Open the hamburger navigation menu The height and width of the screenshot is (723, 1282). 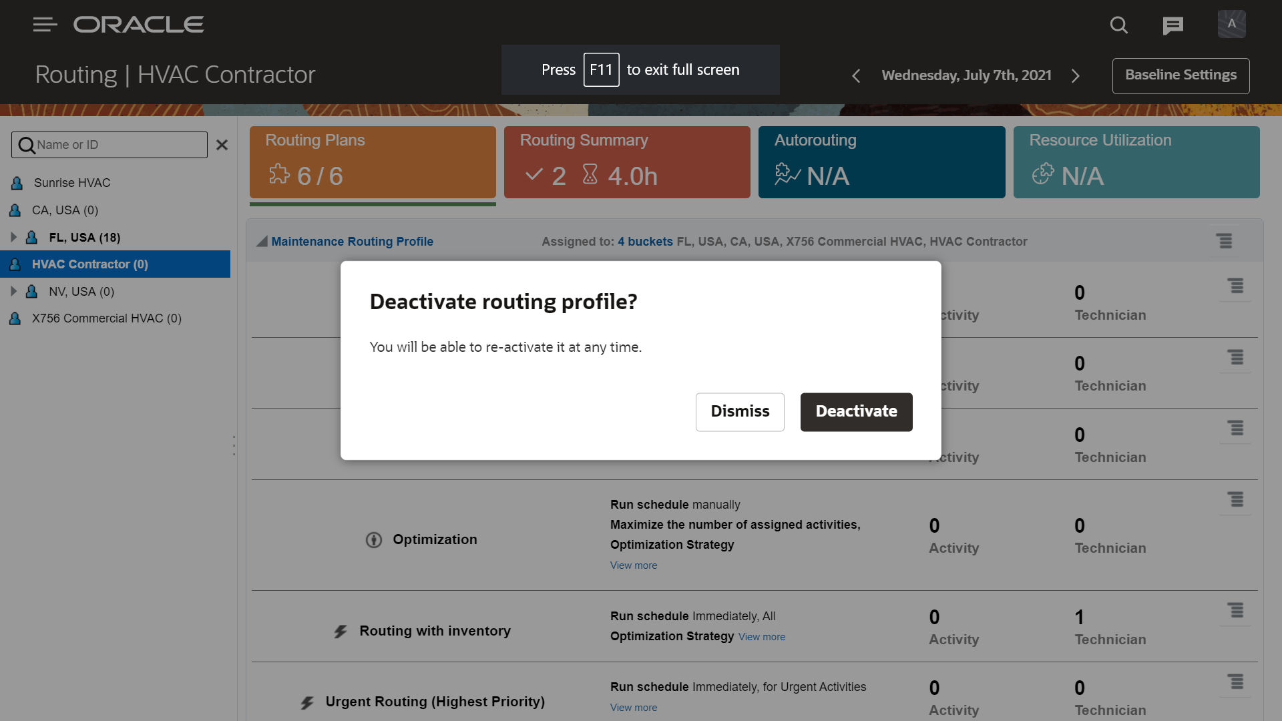click(45, 25)
